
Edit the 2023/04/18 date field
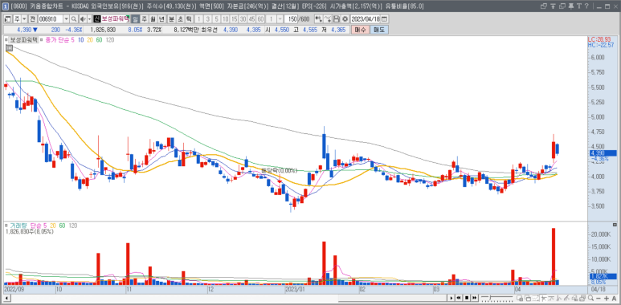point(366,19)
